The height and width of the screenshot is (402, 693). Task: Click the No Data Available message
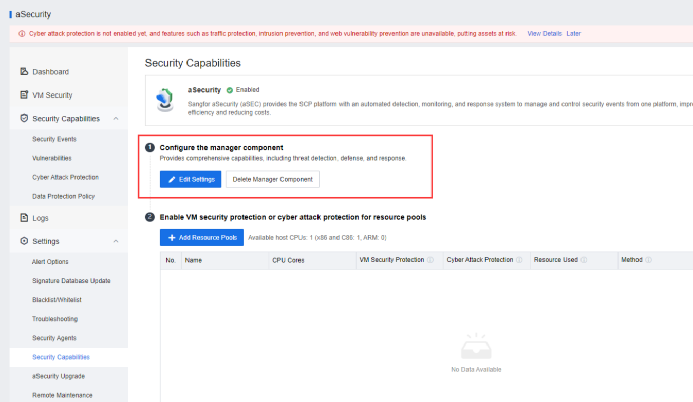(x=476, y=369)
